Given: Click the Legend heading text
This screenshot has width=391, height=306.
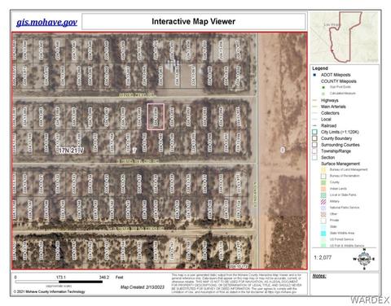Looking at the screenshot, I should coord(320,68).
